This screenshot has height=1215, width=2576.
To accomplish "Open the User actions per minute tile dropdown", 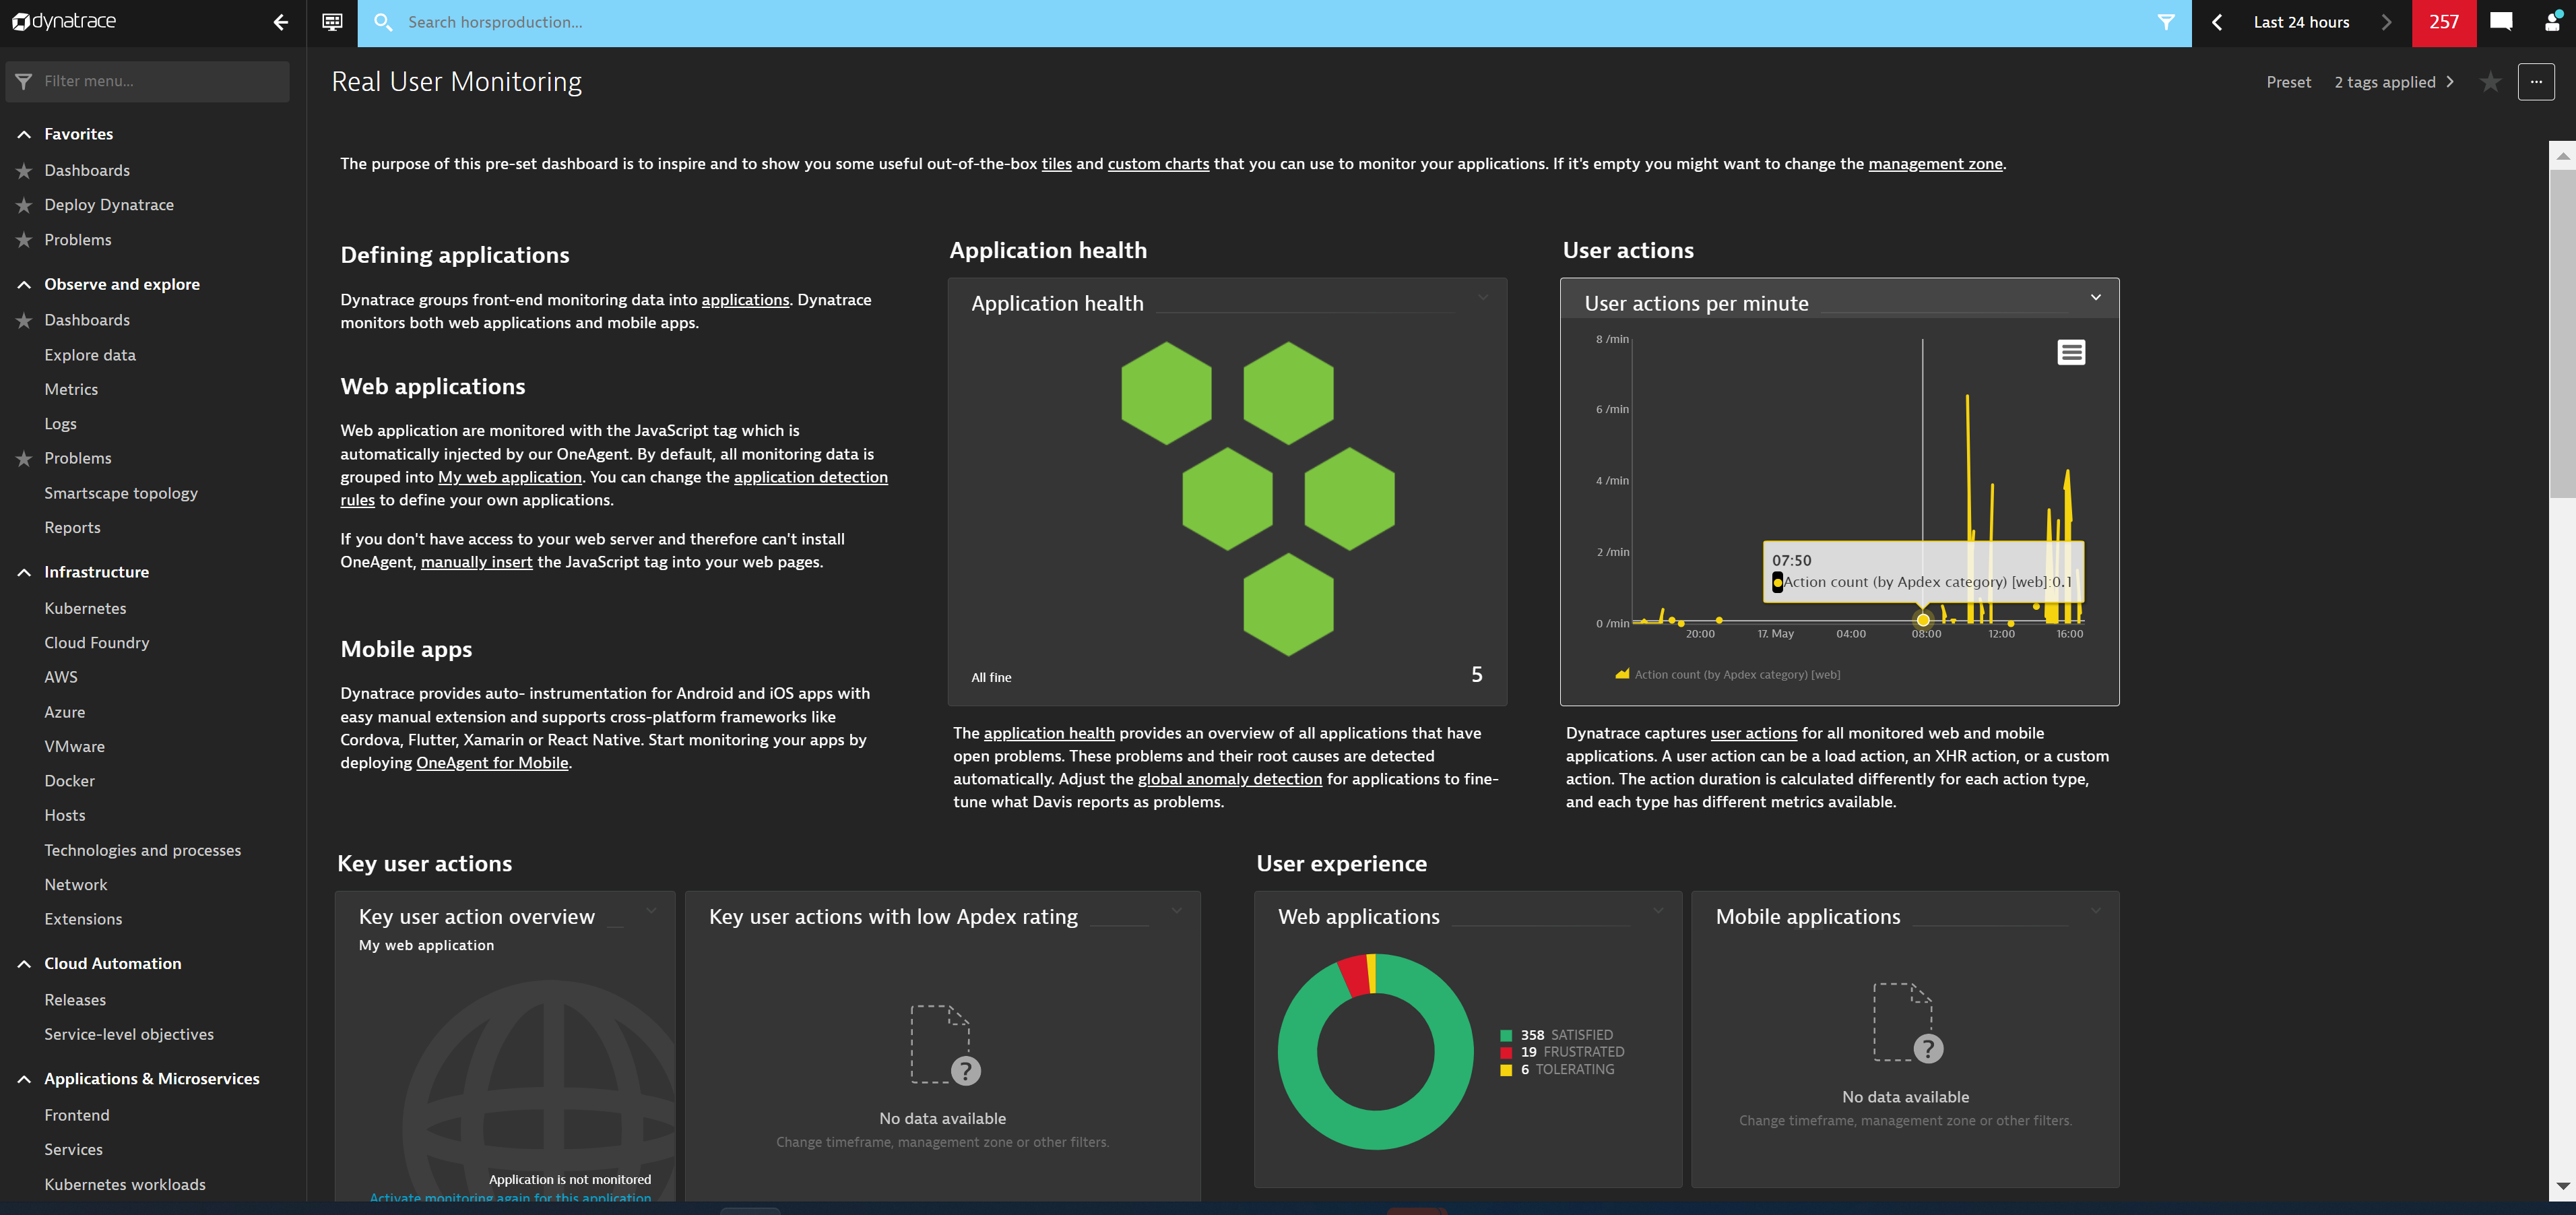I will [2096, 297].
